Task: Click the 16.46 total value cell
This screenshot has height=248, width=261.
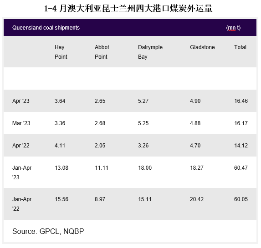Action: [x=241, y=101]
